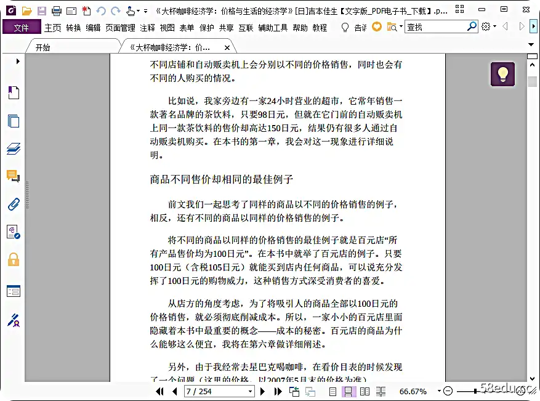Open the 保护 tab
The width and height of the screenshot is (540, 401).
[207, 28]
